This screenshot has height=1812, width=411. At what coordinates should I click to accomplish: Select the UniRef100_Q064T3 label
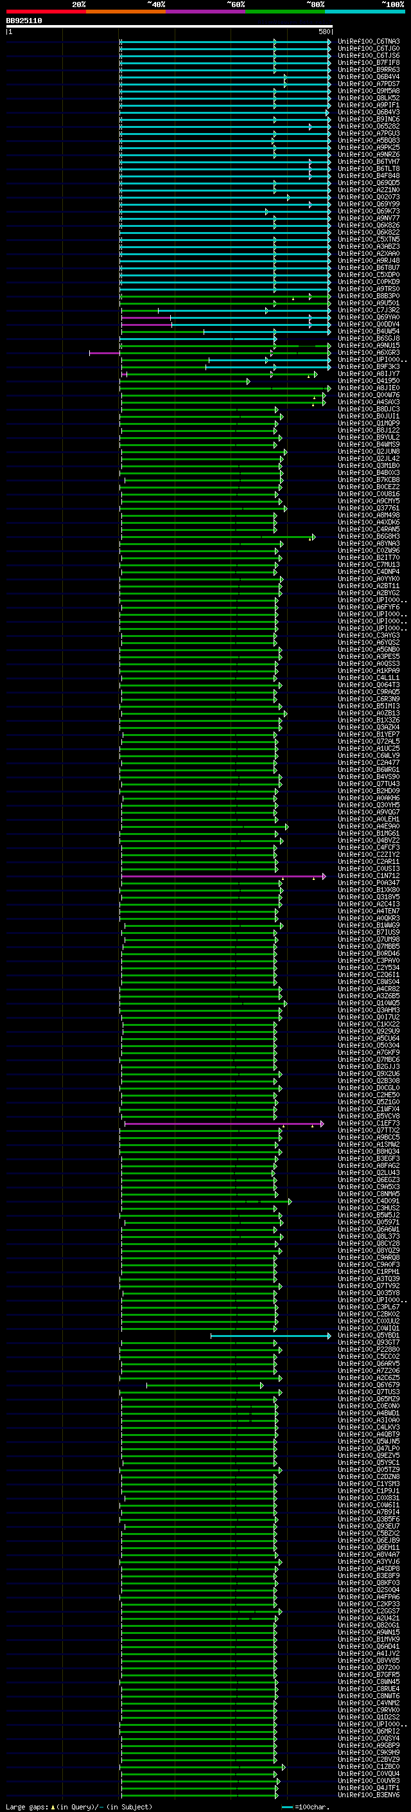(369, 685)
